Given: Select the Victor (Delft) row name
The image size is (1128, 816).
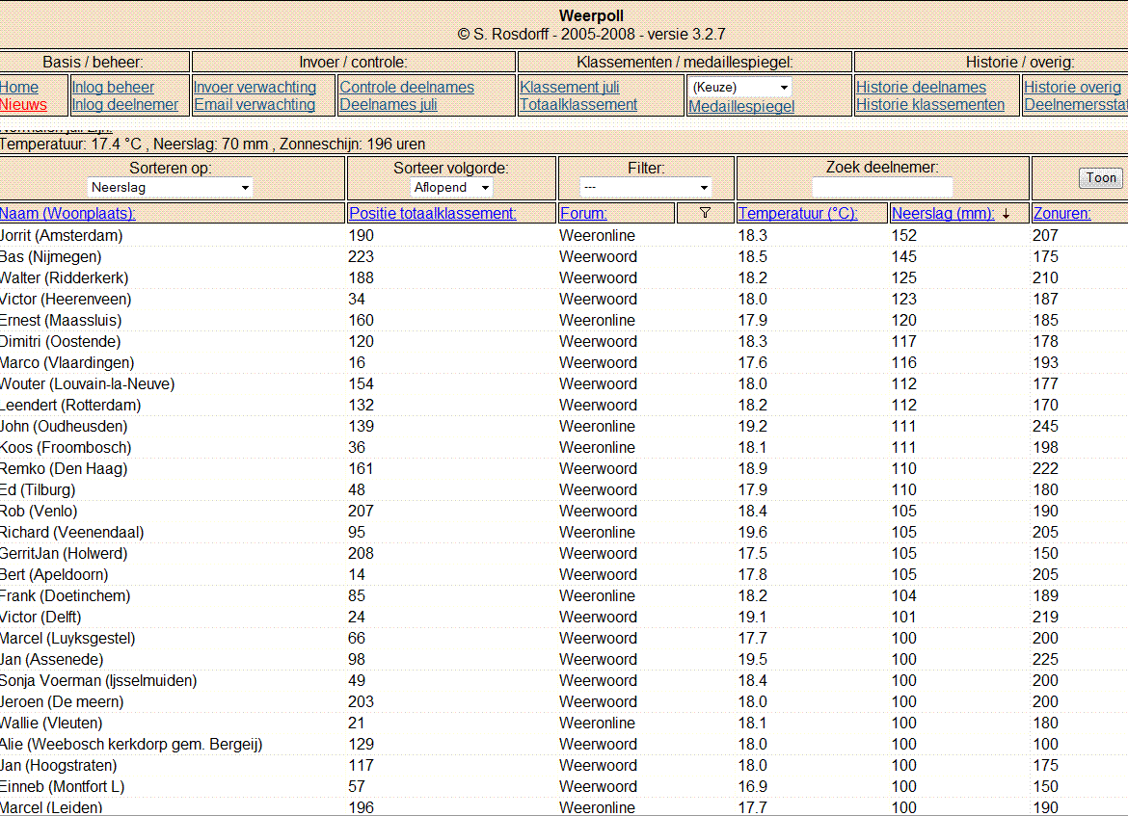Looking at the screenshot, I should (41, 617).
